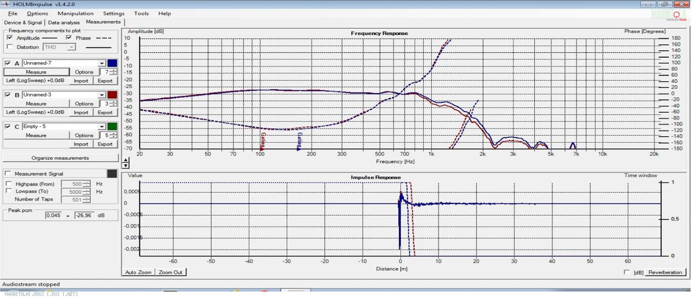
Task: Click the Peak pcm value field 0,045
Action: point(53,215)
